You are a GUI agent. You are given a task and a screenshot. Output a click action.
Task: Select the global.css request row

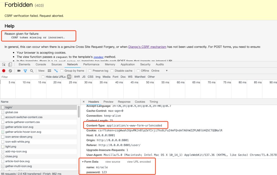pos(38,112)
